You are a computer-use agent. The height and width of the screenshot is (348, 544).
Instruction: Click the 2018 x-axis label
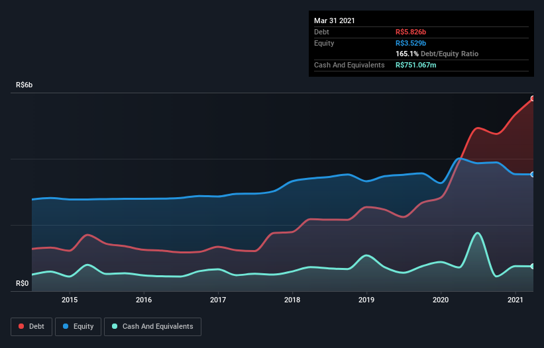pyautogui.click(x=292, y=300)
